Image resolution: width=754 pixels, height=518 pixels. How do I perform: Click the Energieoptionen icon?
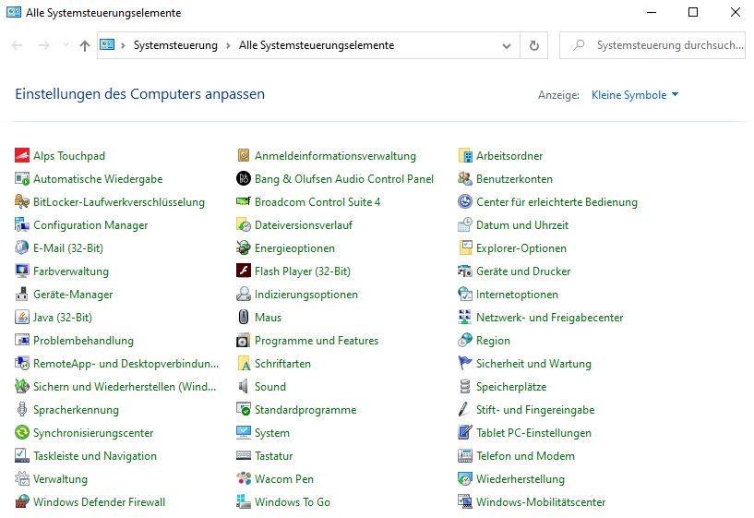click(x=244, y=248)
